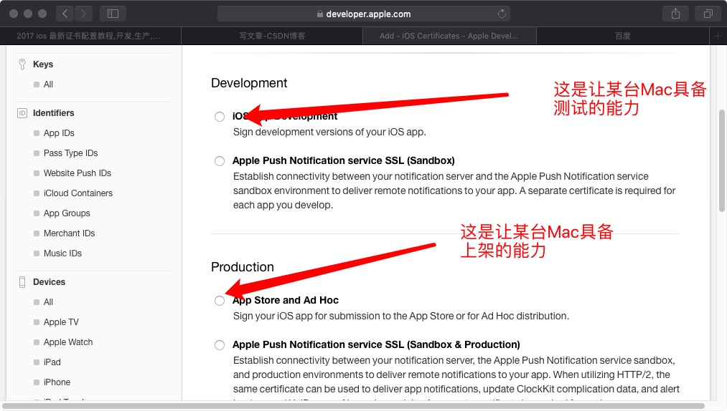The image size is (727, 411).
Task: Click the Identifiers section header
Action: pos(53,113)
